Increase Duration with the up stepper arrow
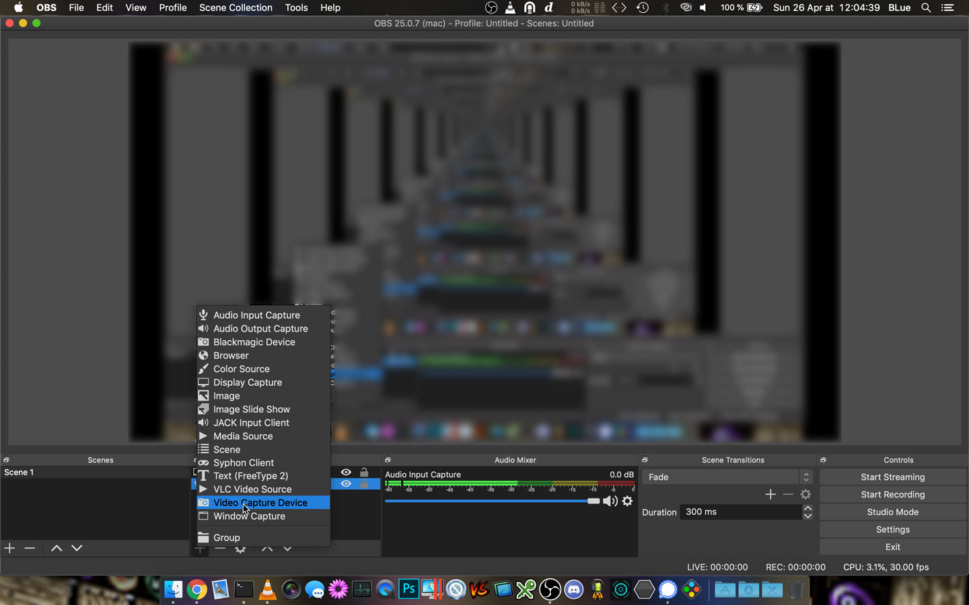The image size is (969, 605). point(808,508)
